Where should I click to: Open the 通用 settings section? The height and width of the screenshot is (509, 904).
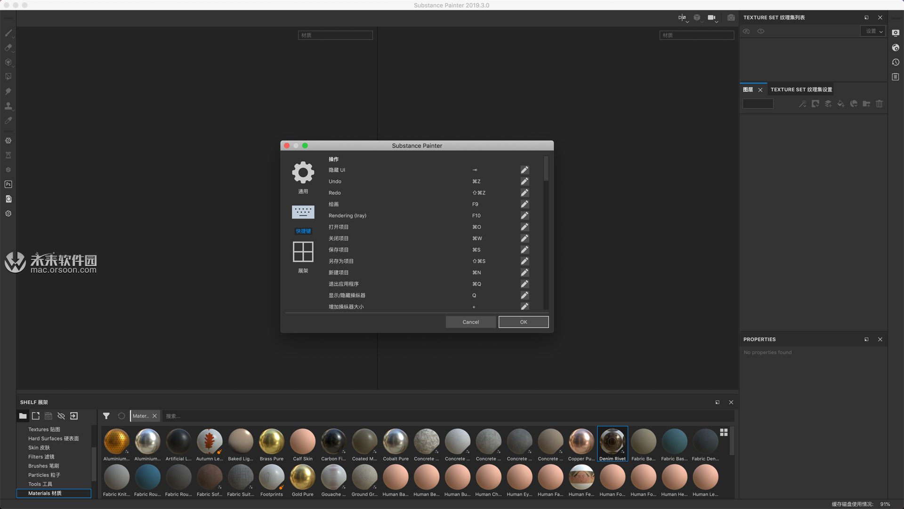coord(303,178)
